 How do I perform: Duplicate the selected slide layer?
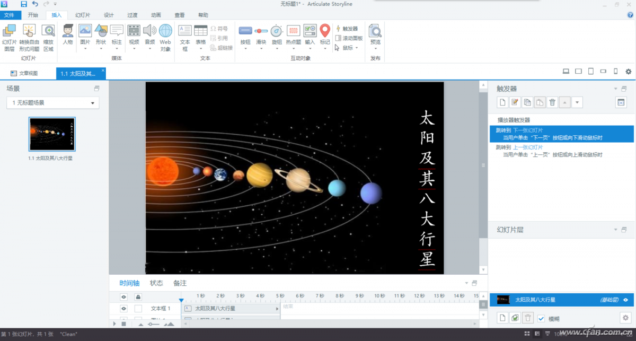tap(515, 318)
